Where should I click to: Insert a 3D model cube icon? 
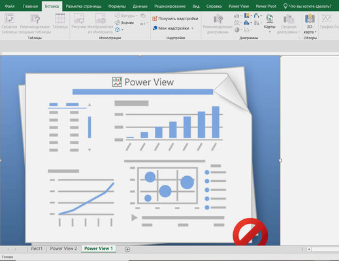(x=118, y=30)
